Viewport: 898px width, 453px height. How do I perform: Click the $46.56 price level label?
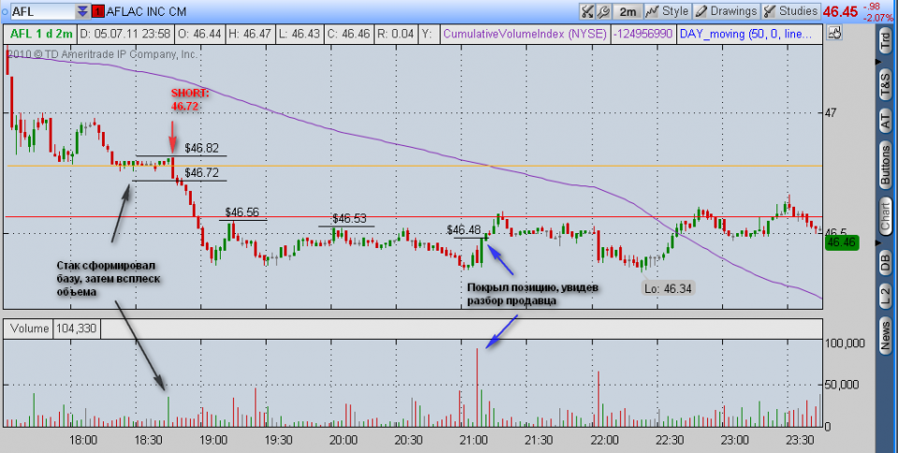(242, 212)
